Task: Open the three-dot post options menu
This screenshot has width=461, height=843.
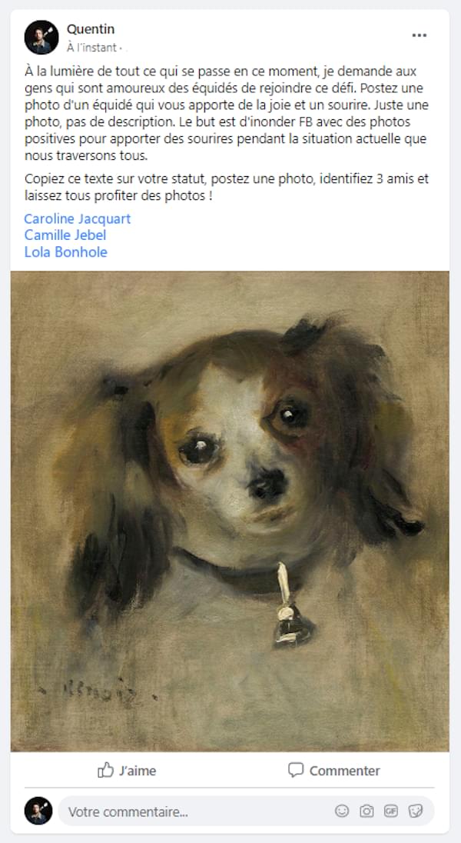Action: coord(419,35)
